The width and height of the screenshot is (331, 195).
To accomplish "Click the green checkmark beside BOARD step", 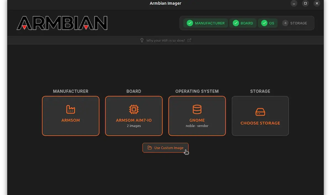I will 236,23.
